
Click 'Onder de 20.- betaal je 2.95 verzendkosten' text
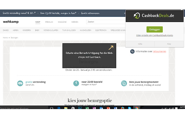click(x=89, y=70)
